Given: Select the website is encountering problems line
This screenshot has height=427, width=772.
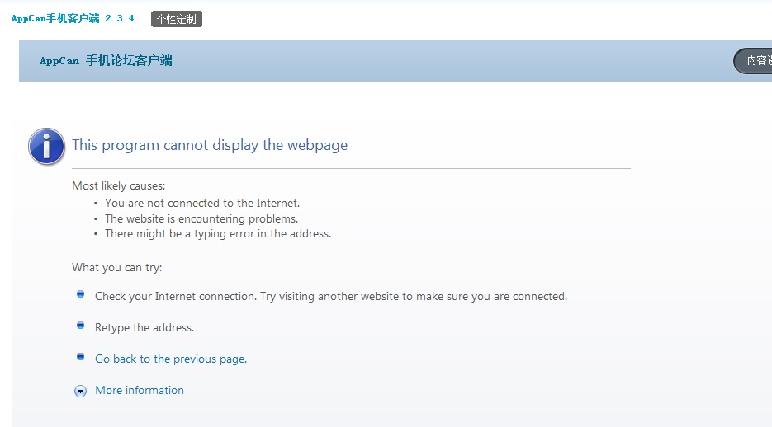Looking at the screenshot, I should [201, 218].
